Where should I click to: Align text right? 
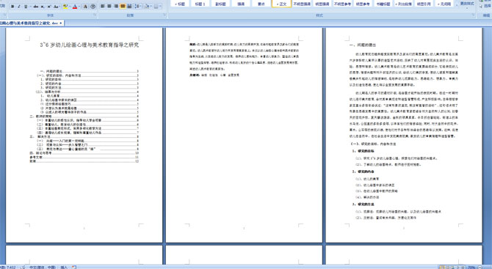tap(116, 7)
